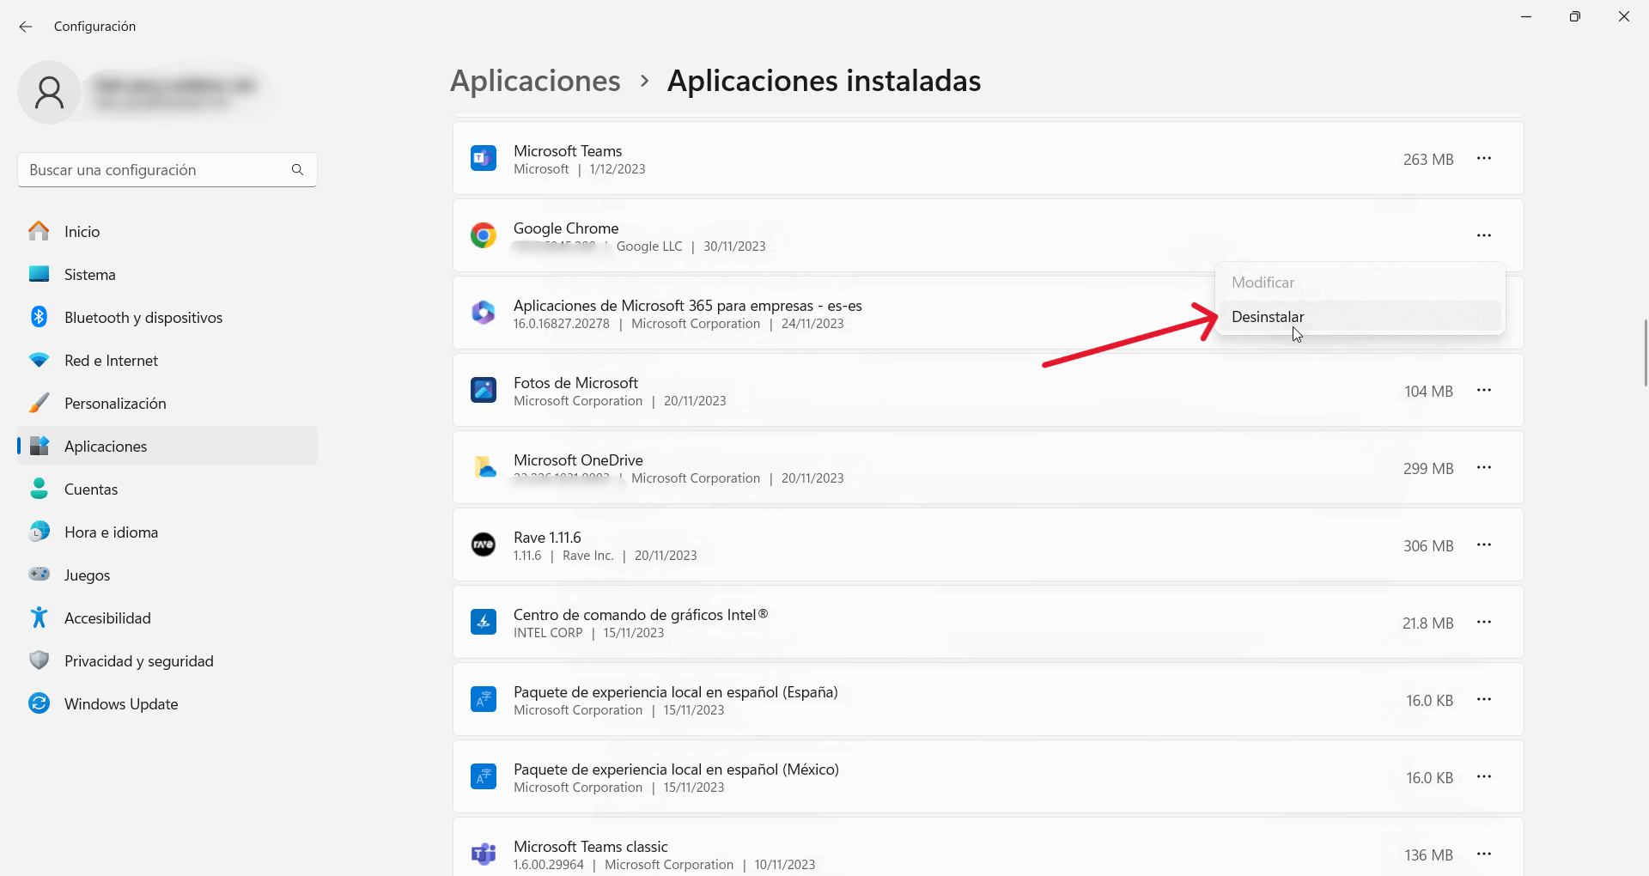The width and height of the screenshot is (1649, 876).
Task: Click the Sistema monitor icon
Action: pyautogui.click(x=39, y=274)
